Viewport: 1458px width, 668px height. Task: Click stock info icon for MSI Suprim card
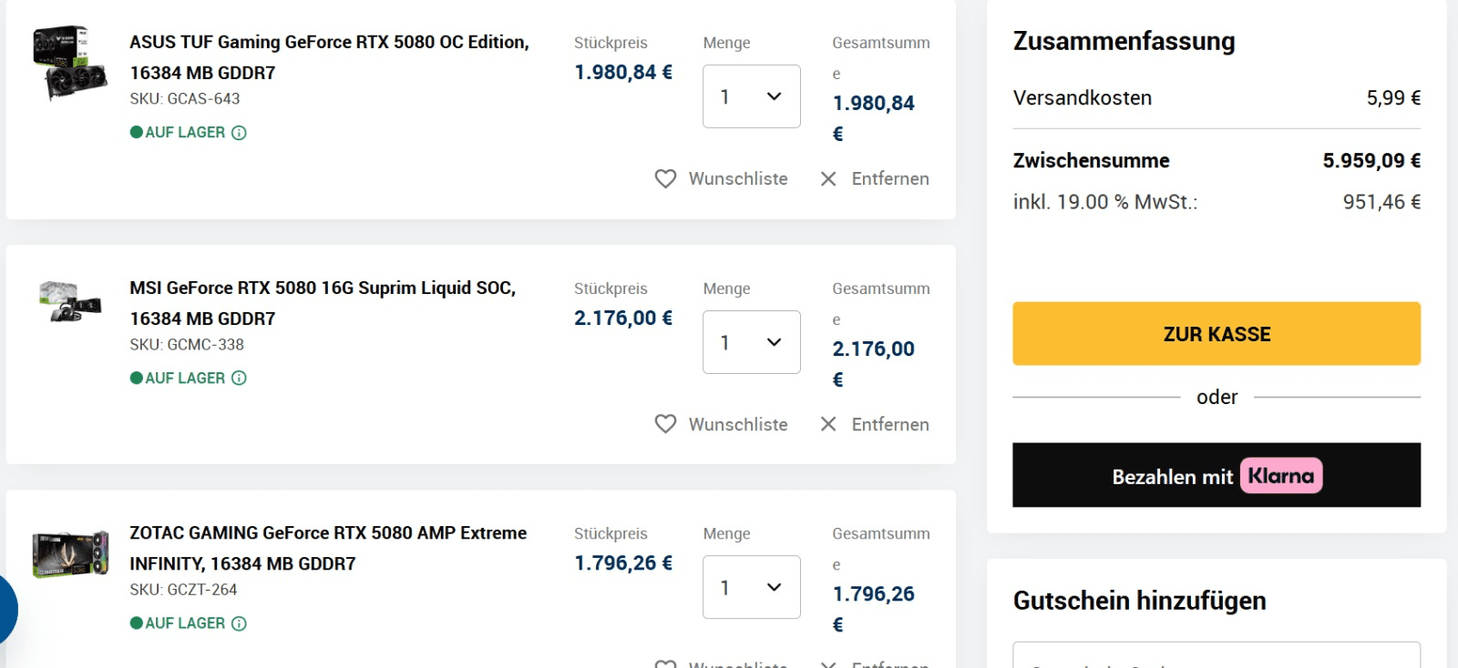click(x=239, y=379)
